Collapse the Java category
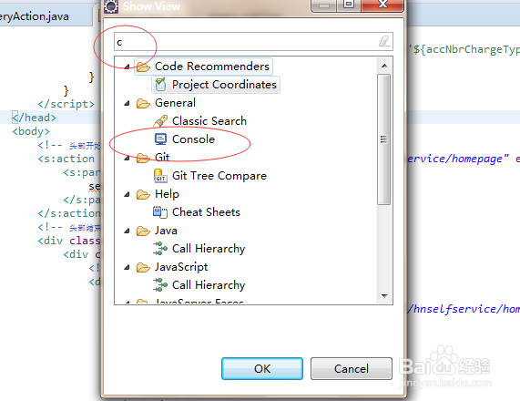 [127, 231]
